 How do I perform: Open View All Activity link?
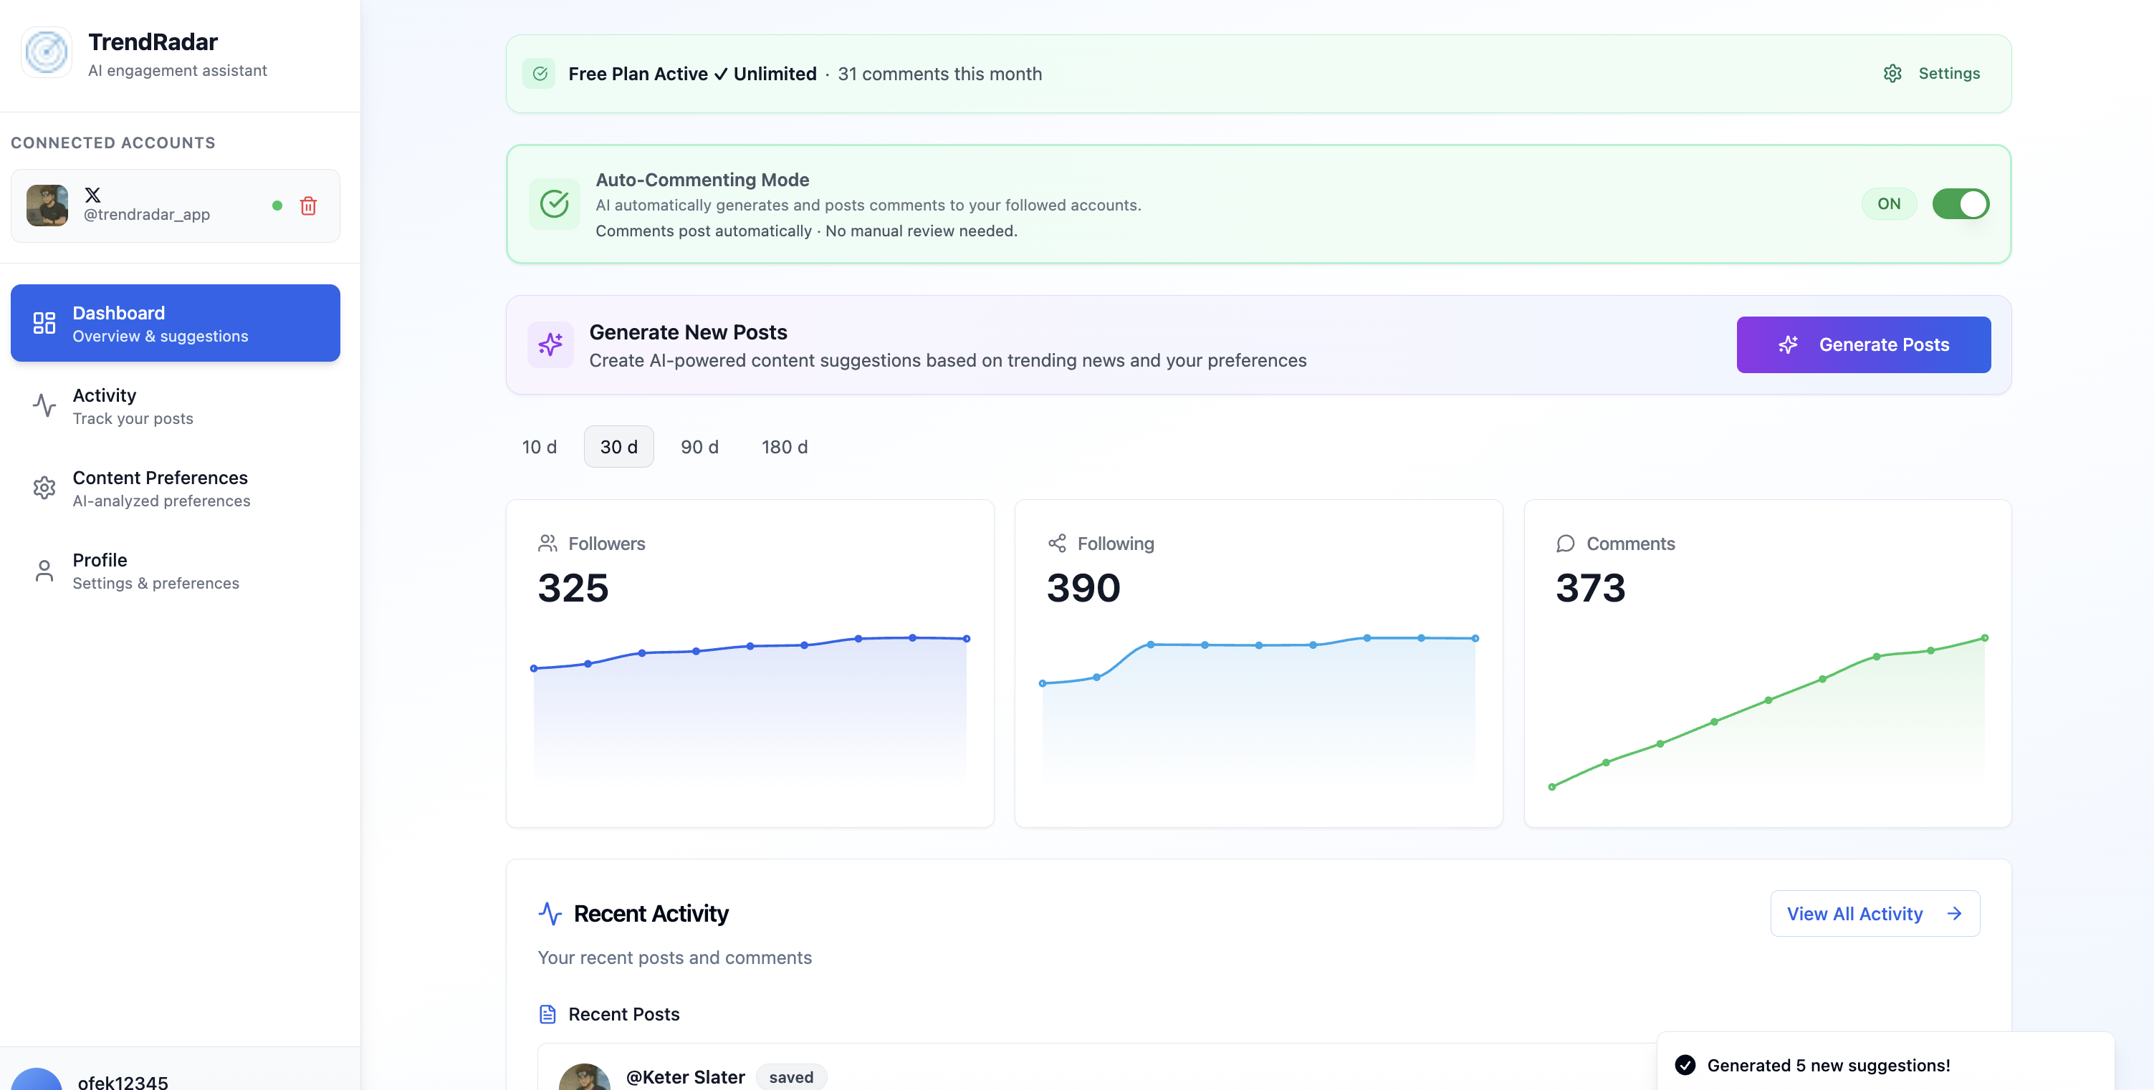[1874, 914]
